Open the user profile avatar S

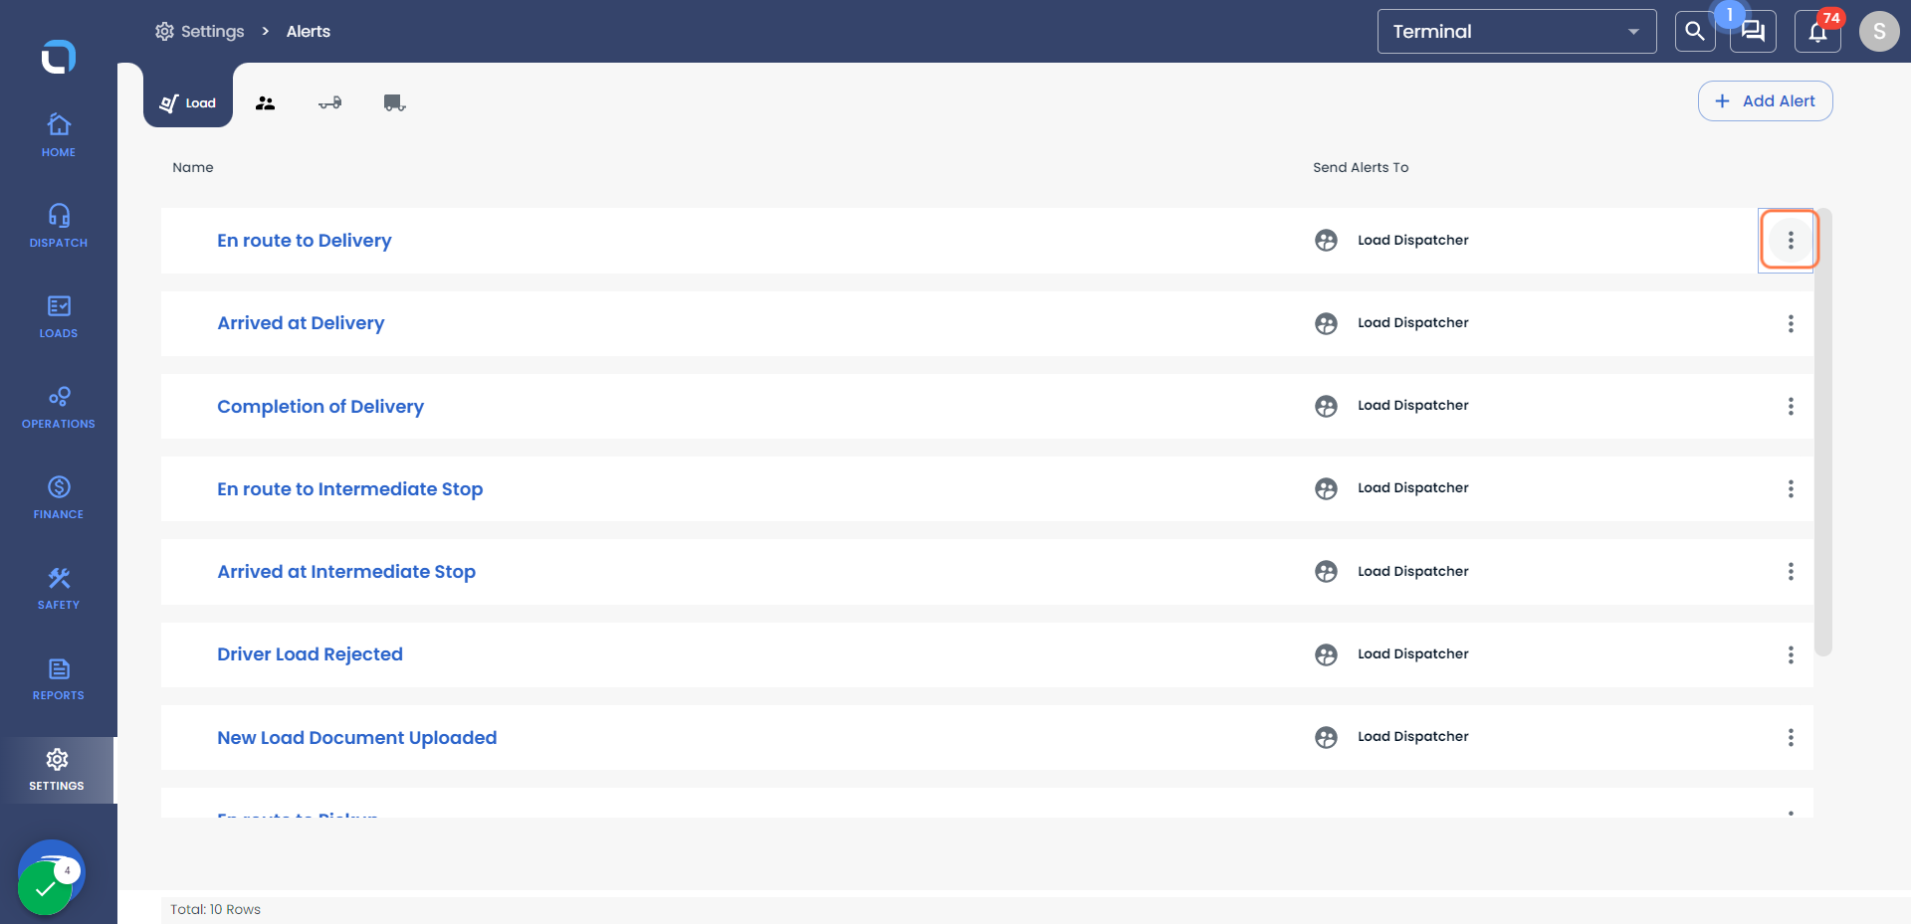click(1879, 32)
